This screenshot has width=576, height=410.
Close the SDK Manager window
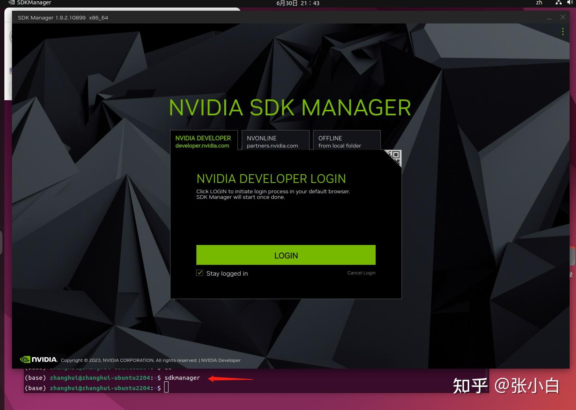[562, 17]
